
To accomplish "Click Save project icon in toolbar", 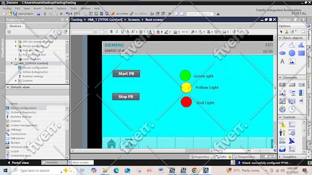I will (x=15, y=14).
